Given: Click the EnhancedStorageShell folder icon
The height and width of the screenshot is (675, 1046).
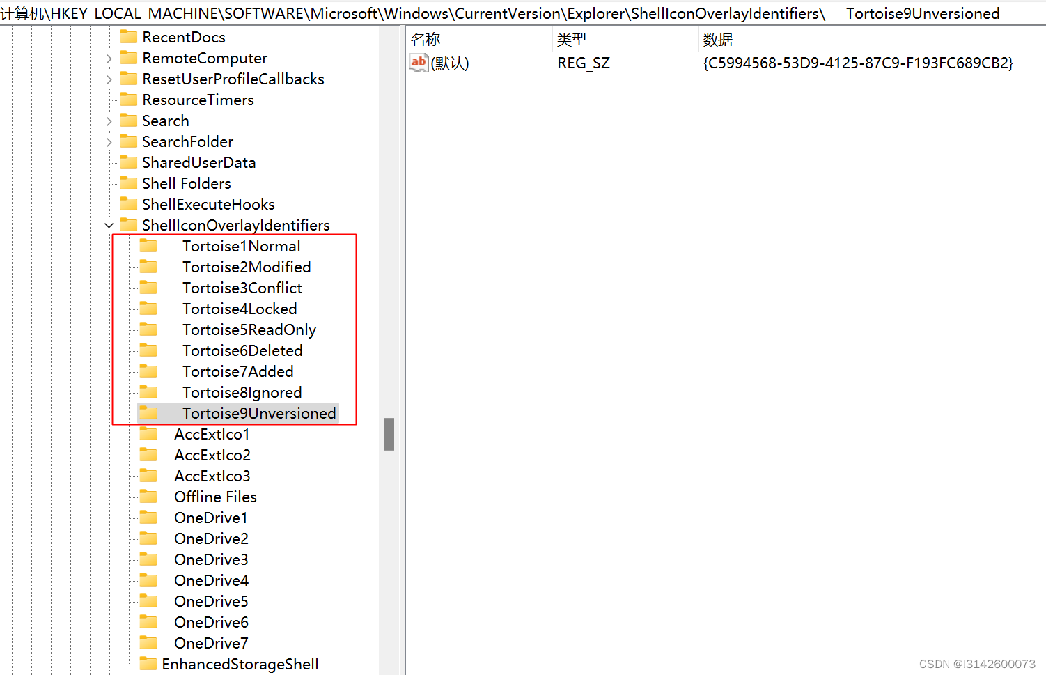Looking at the screenshot, I should [x=148, y=663].
